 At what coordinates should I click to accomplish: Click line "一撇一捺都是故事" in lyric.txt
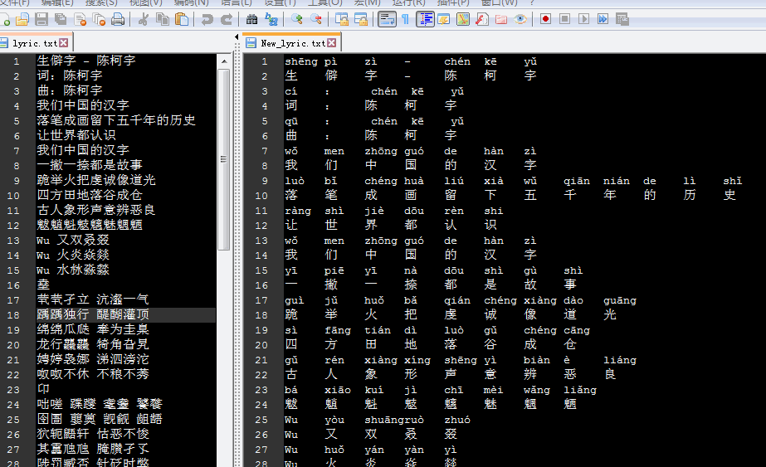tap(90, 165)
